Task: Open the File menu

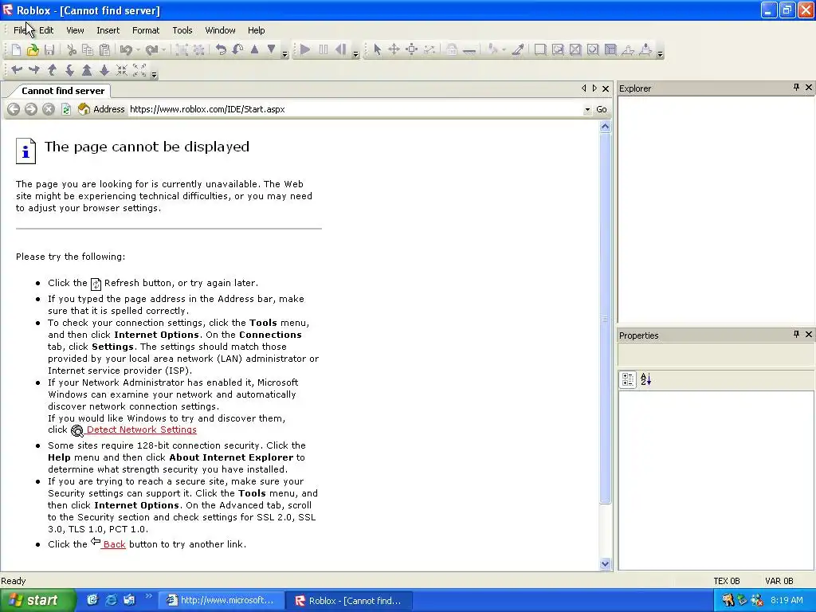Action: pos(19,30)
